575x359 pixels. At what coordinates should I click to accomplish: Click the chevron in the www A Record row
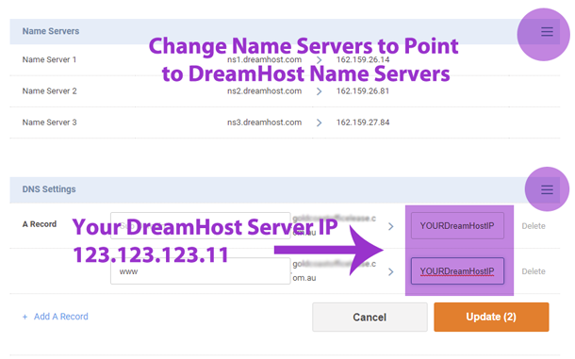[x=391, y=271]
